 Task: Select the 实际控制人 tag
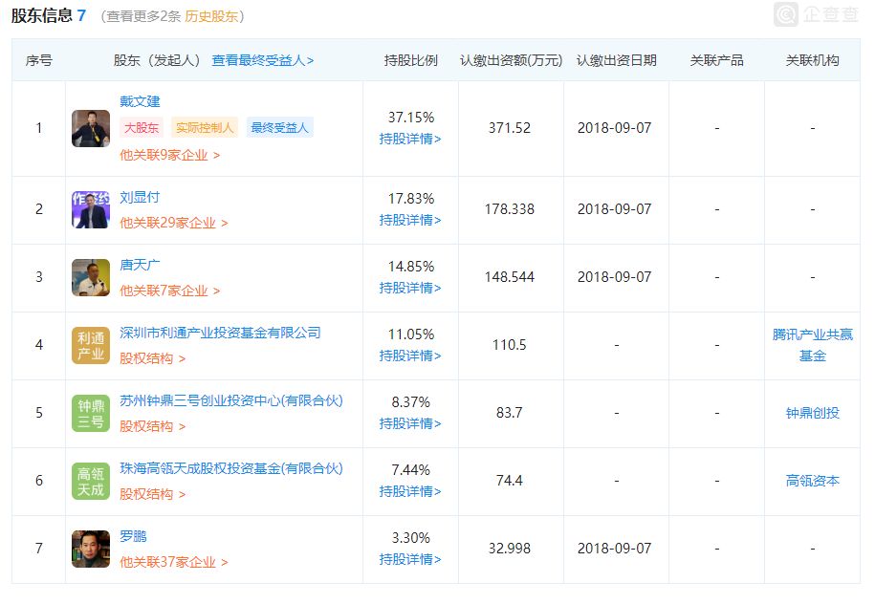coord(205,128)
